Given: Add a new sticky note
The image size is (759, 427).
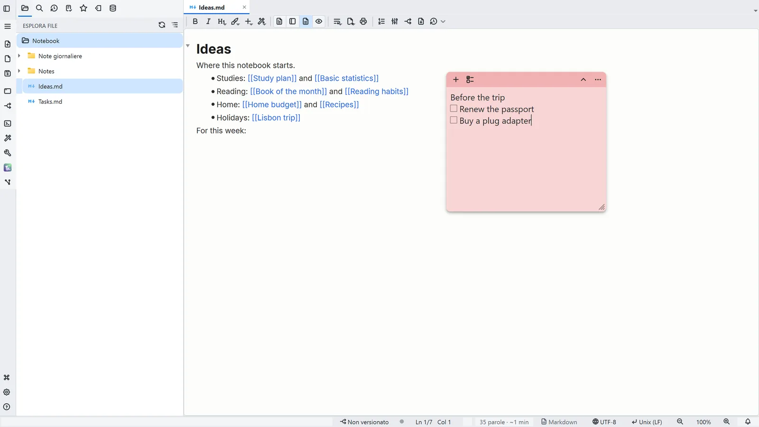Looking at the screenshot, I should [x=456, y=79].
